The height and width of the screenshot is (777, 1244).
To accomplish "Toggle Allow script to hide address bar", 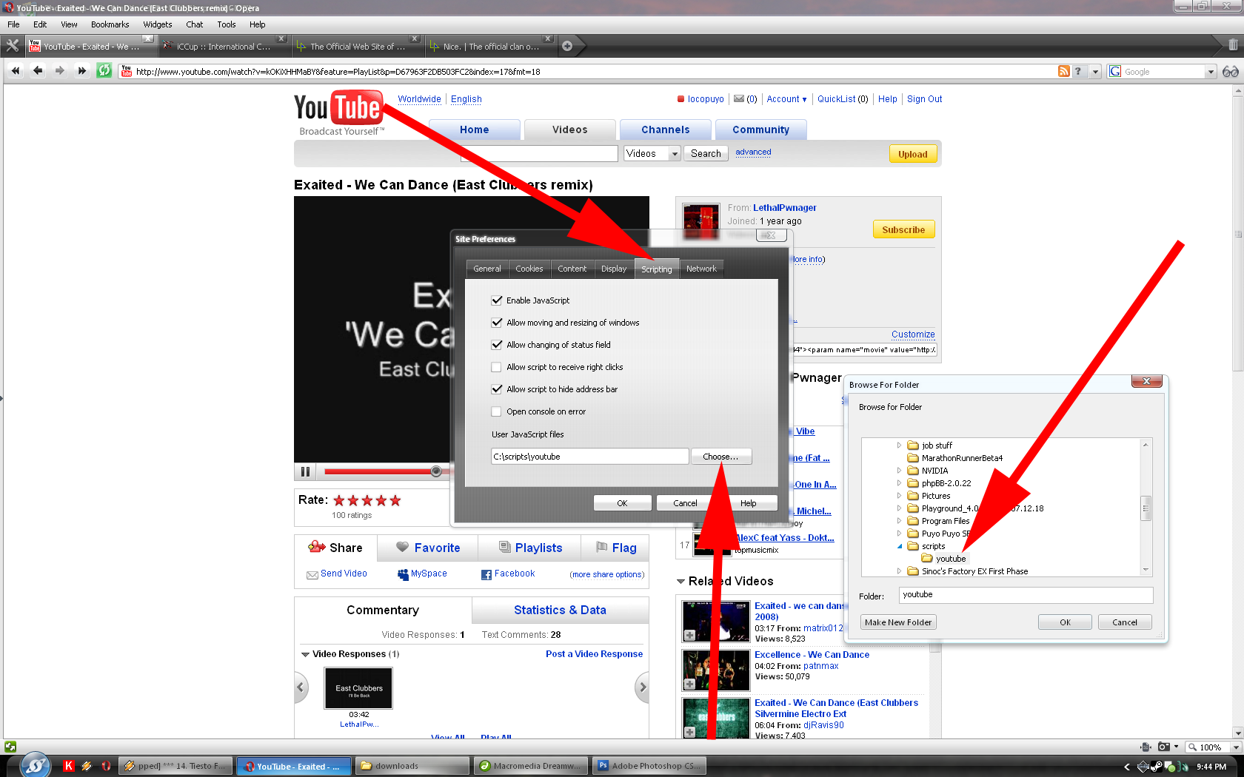I will click(x=497, y=389).
